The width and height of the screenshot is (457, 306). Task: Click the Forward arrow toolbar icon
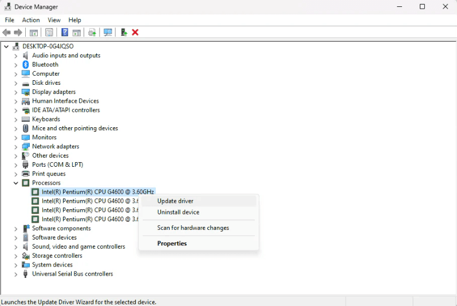click(x=18, y=33)
